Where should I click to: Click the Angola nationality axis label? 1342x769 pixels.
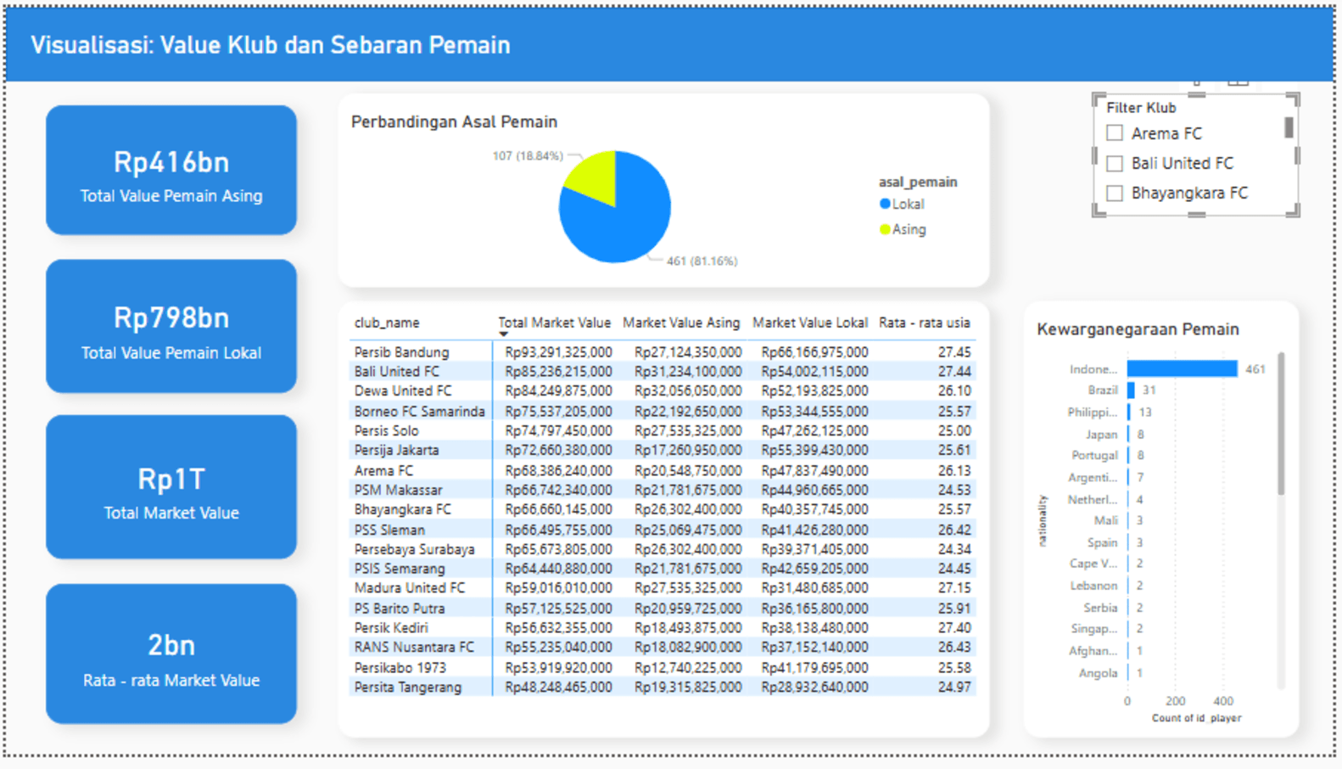pyautogui.click(x=1098, y=673)
